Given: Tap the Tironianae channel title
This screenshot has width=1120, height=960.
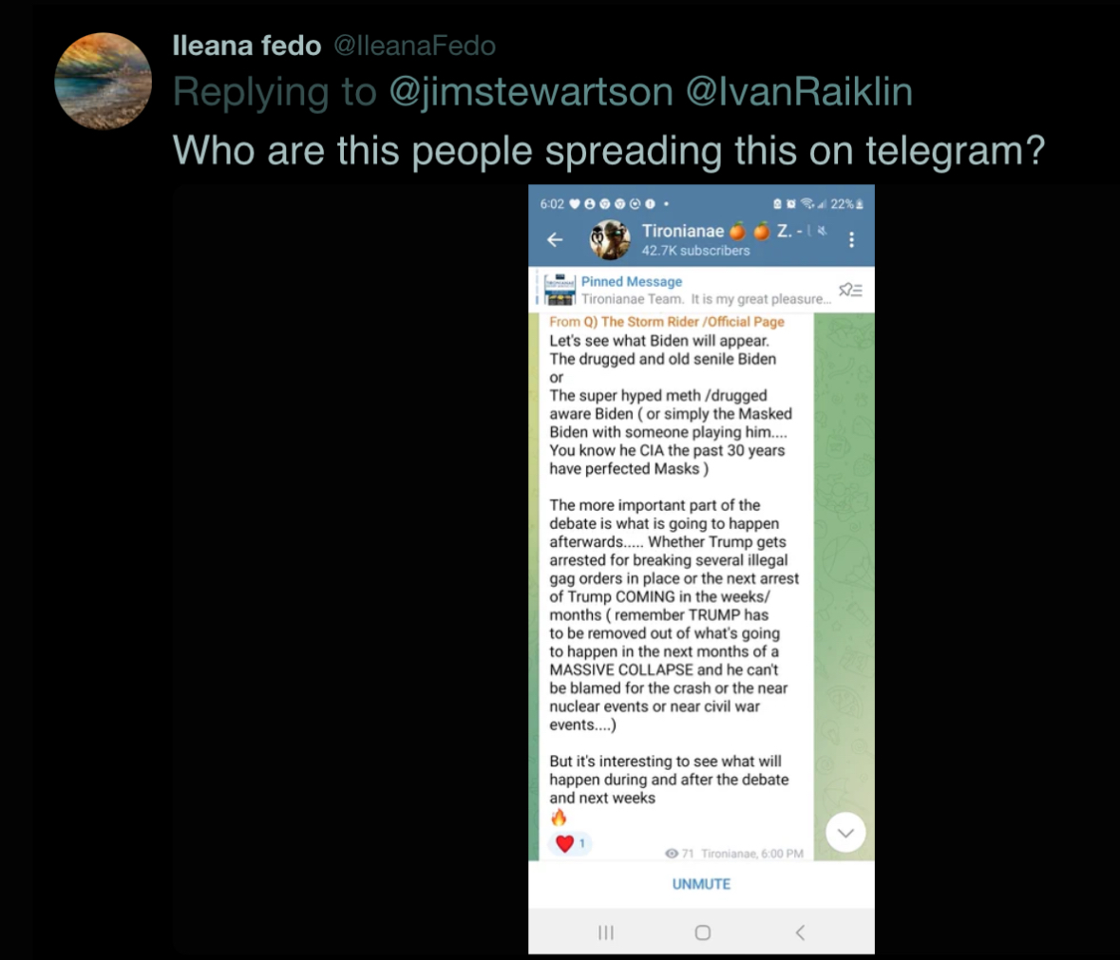Looking at the screenshot, I should click(683, 231).
